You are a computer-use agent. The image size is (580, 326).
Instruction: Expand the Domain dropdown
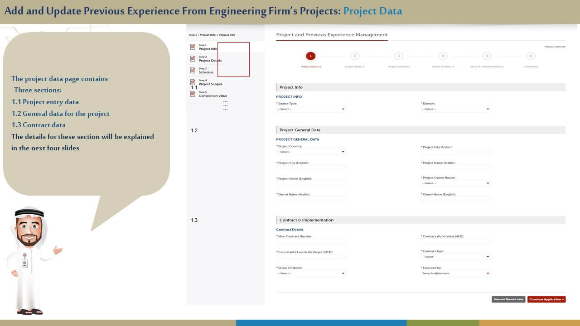click(455, 109)
